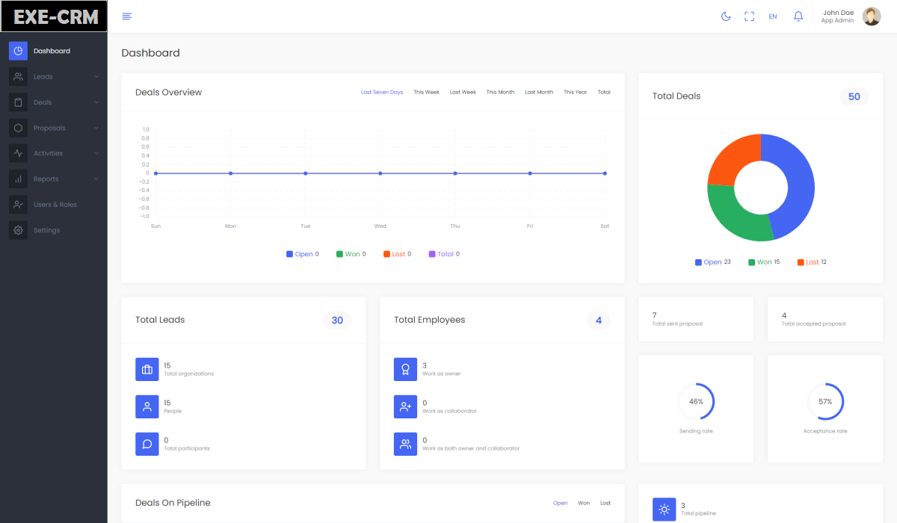Image resolution: width=897 pixels, height=523 pixels.
Task: Click the Total organizations briefcase icon
Action: pos(147,369)
